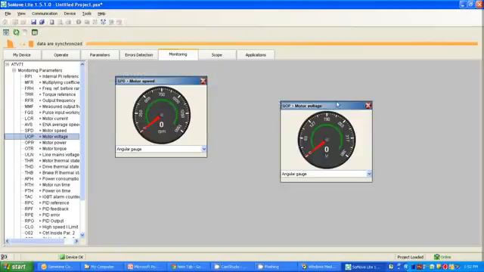Select OTR Motor torque parameter
The image size is (484, 272).
pos(45,148)
